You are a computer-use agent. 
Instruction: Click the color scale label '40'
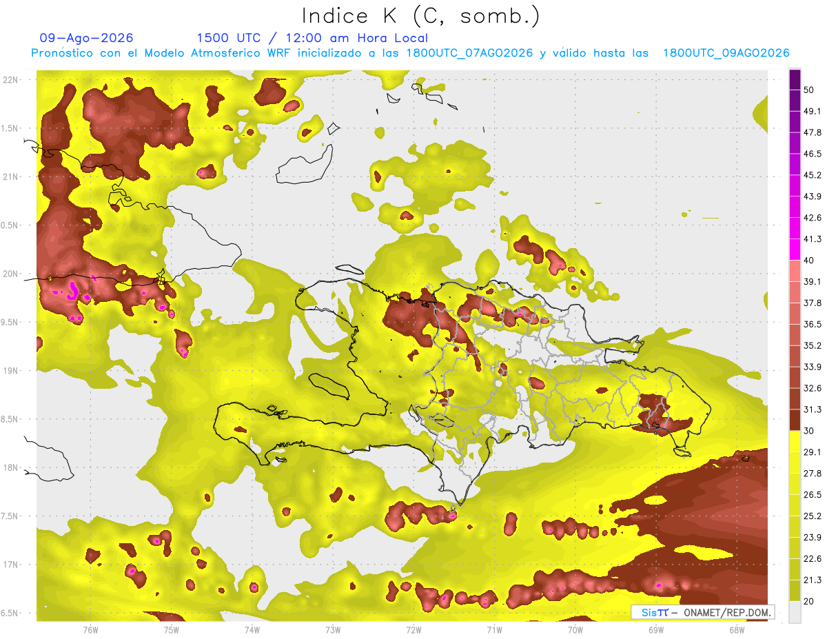809,260
